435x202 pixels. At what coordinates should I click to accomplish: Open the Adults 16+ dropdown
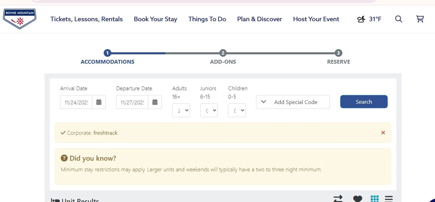[x=181, y=110]
